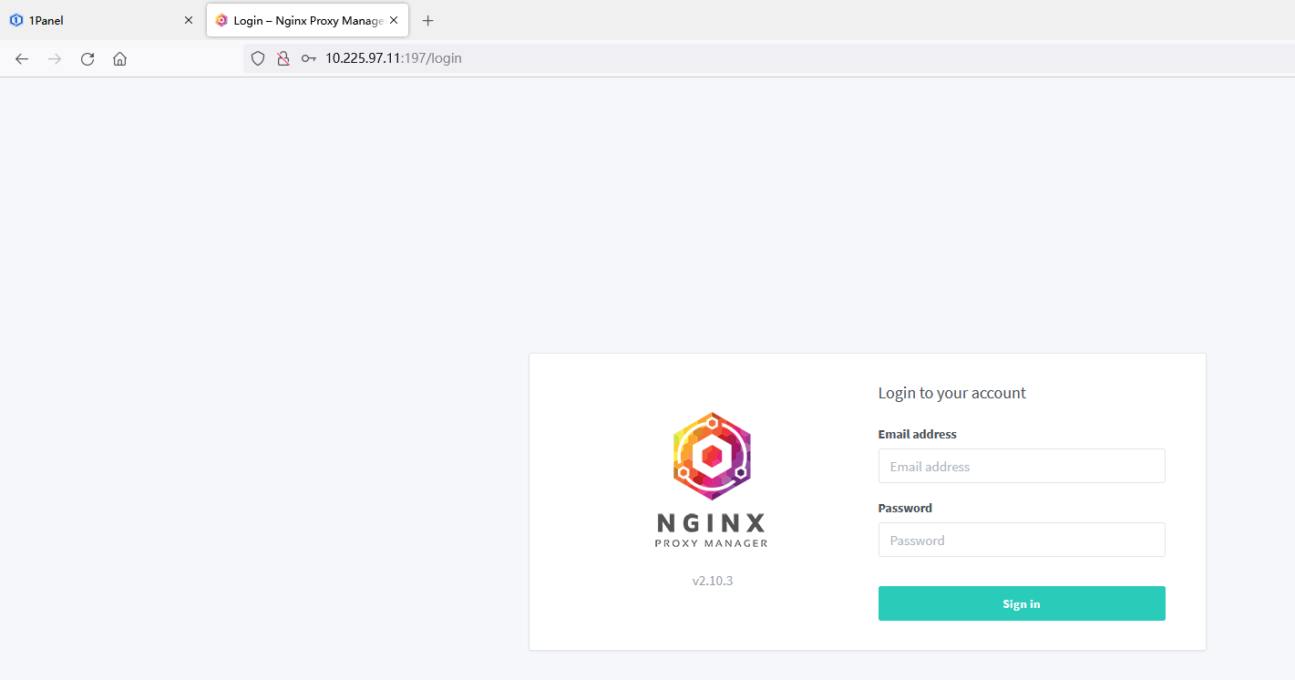Open a new tab with plus icon
This screenshot has width=1295, height=680.
(428, 20)
